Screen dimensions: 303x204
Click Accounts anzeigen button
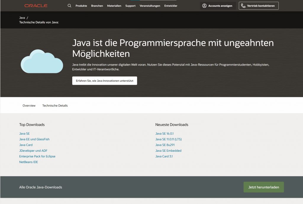coord(218,6)
